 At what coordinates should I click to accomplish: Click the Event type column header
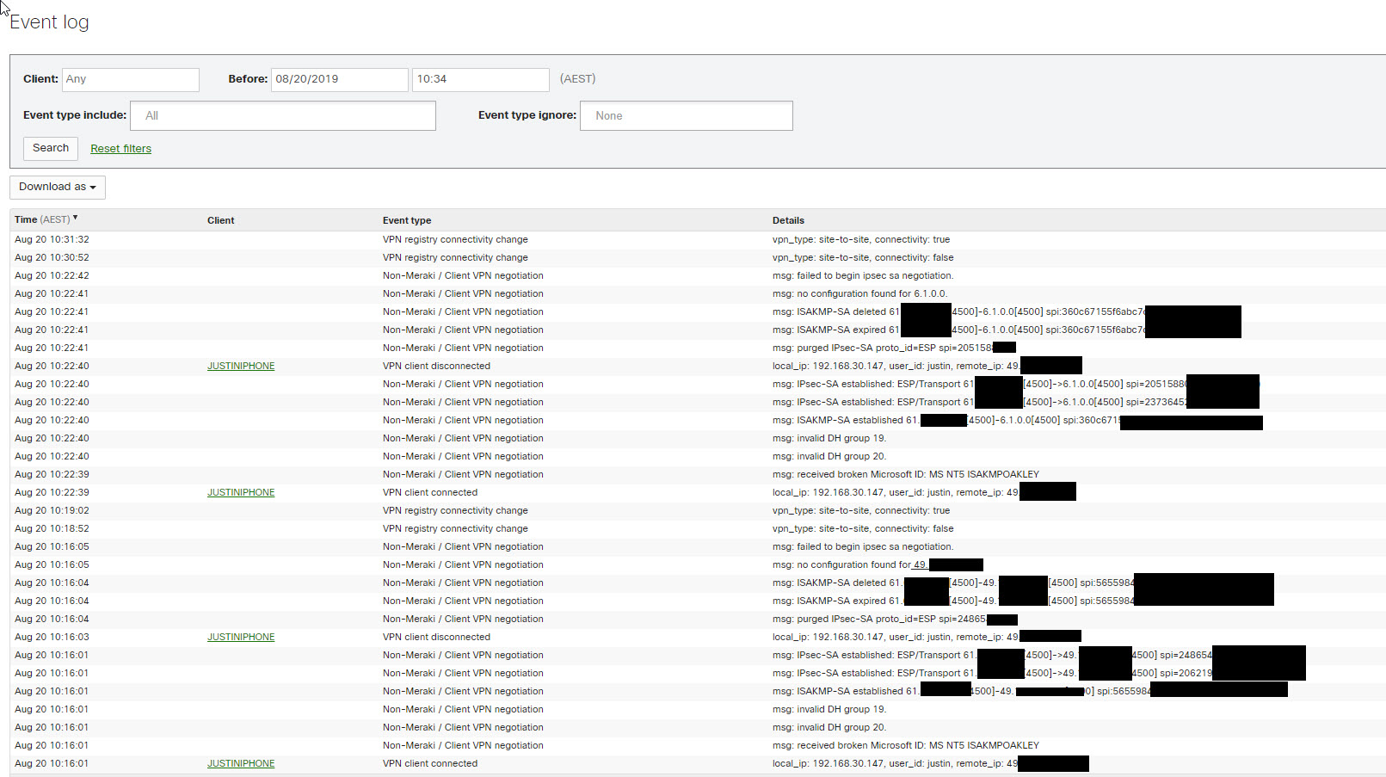(407, 220)
